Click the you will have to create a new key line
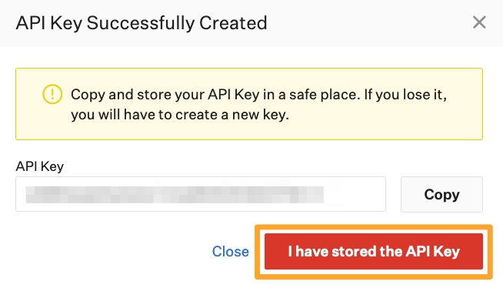This screenshot has height=288, width=503. coord(180,115)
